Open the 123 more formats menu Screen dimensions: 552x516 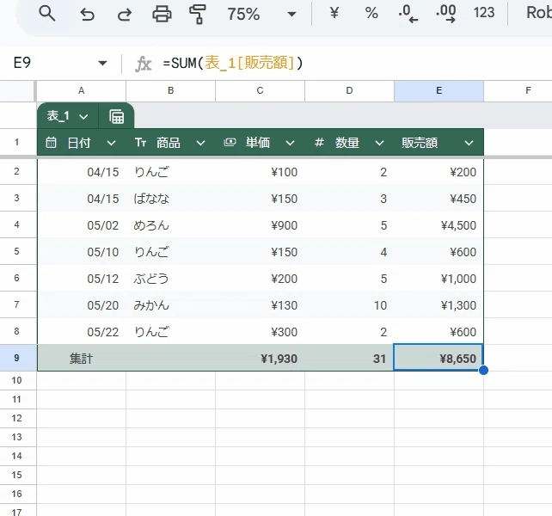pos(484,13)
